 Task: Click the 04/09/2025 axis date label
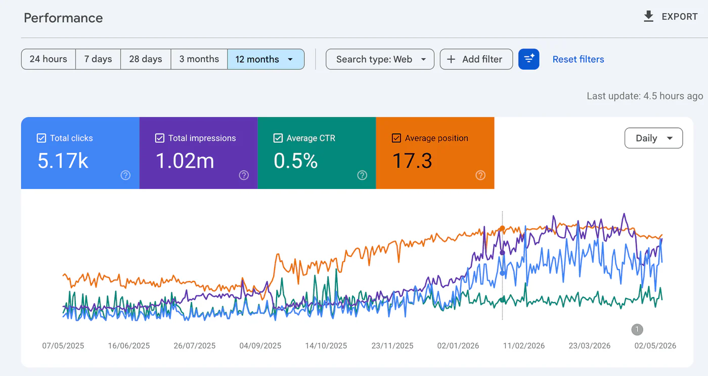pyautogui.click(x=260, y=346)
